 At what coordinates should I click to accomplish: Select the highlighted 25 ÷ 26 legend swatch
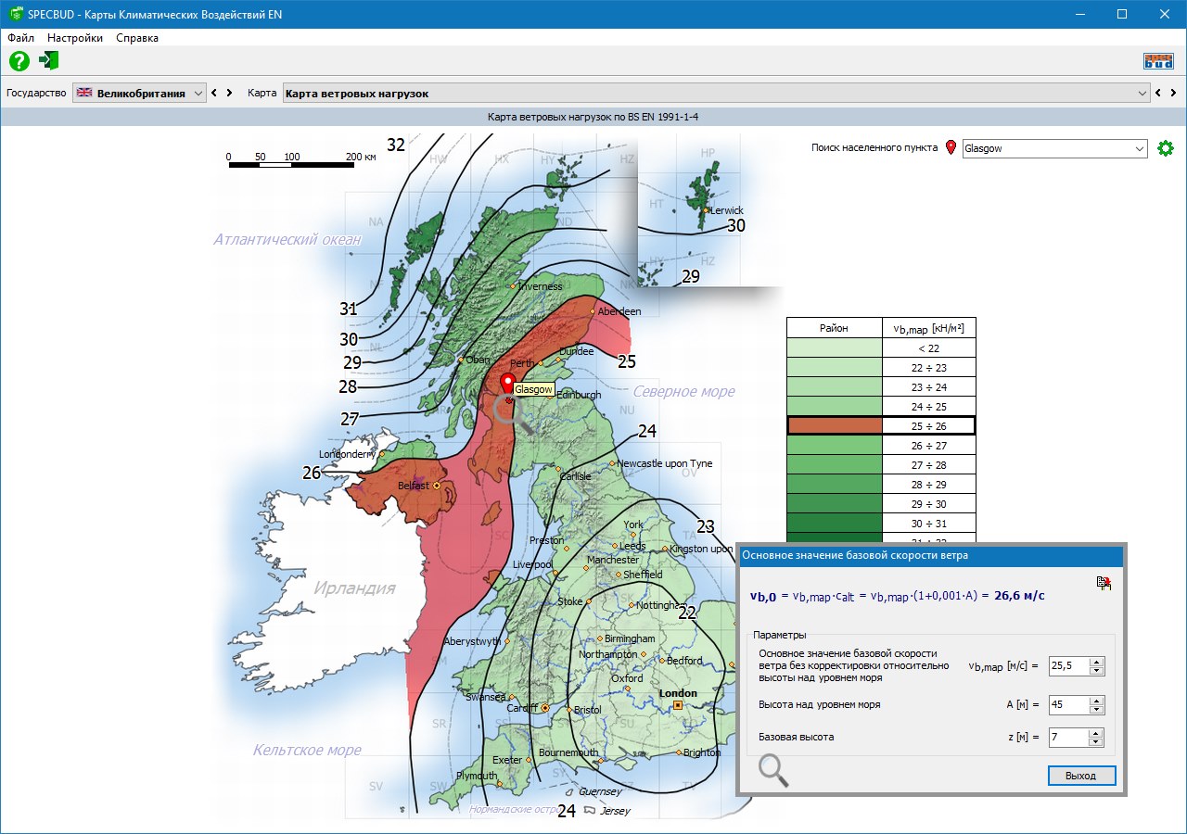pyautogui.click(x=834, y=425)
